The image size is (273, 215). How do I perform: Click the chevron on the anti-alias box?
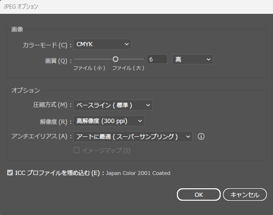coord(188,137)
